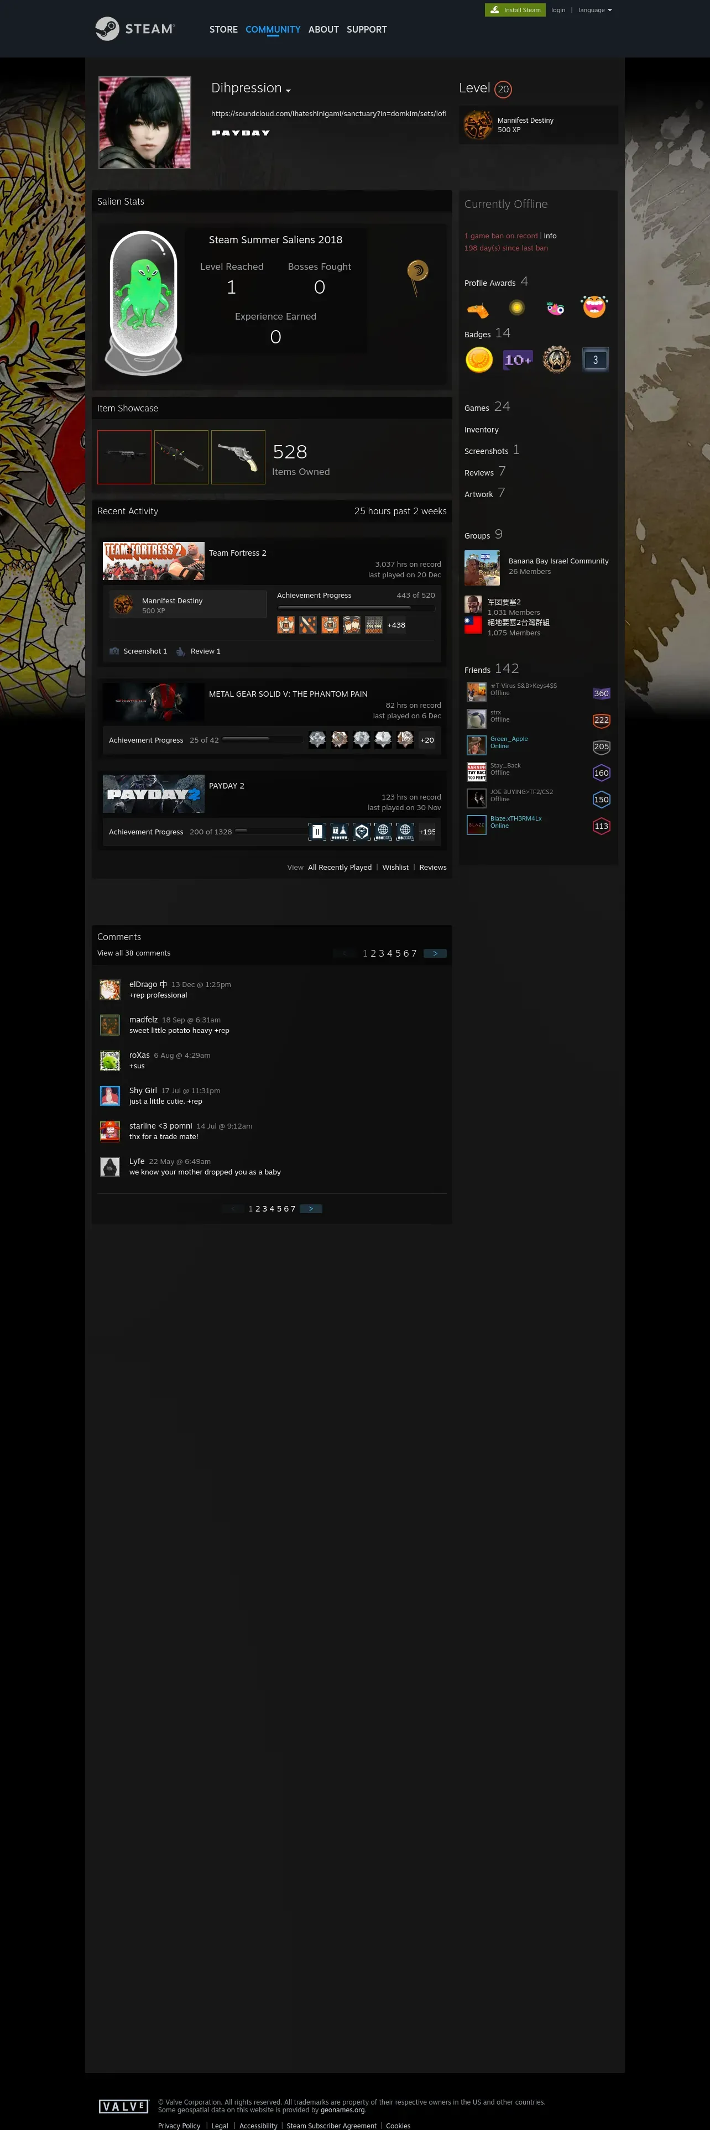Image resolution: width=710 pixels, height=2130 pixels.
Task: Expand the Dihpression name history dropdown
Action: coord(289,90)
